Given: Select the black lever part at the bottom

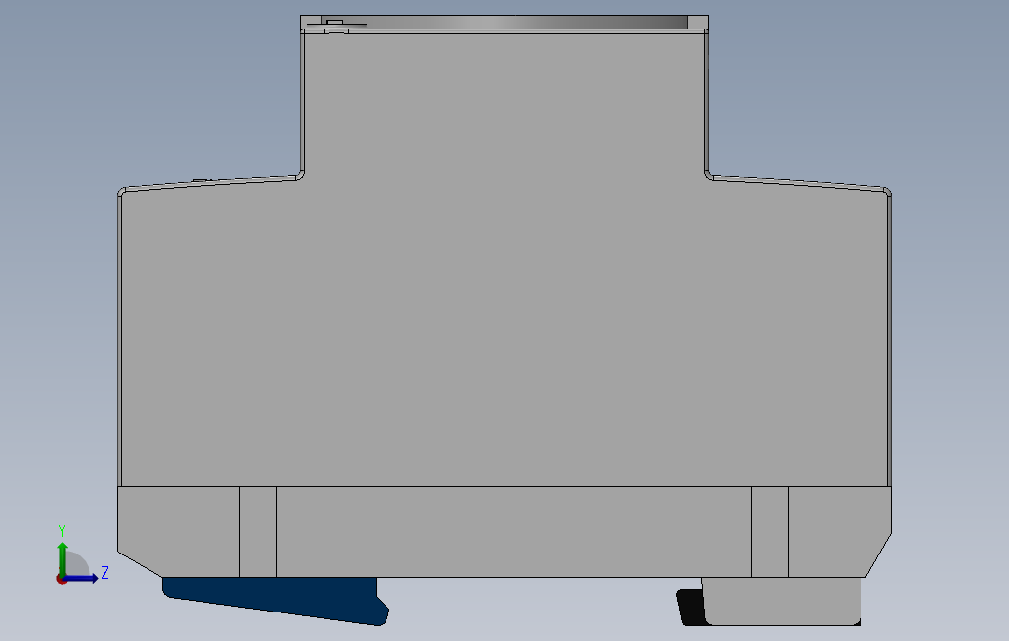Looking at the screenshot, I should coord(690,607).
